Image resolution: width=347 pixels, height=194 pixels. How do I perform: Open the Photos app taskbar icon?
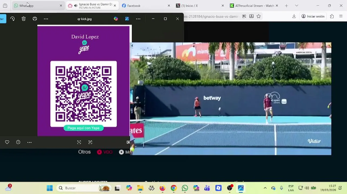(x=241, y=188)
